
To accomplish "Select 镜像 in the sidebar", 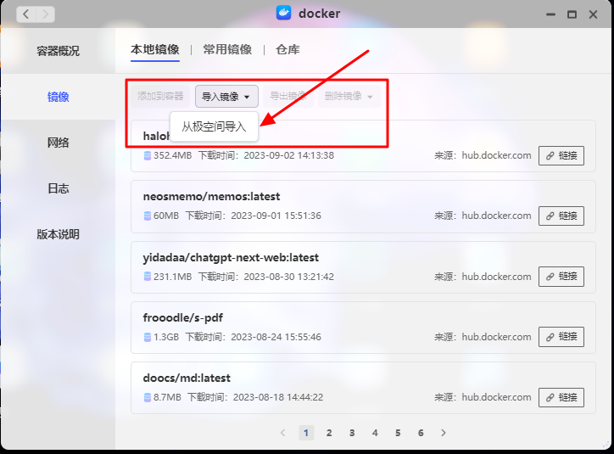I will (x=58, y=97).
